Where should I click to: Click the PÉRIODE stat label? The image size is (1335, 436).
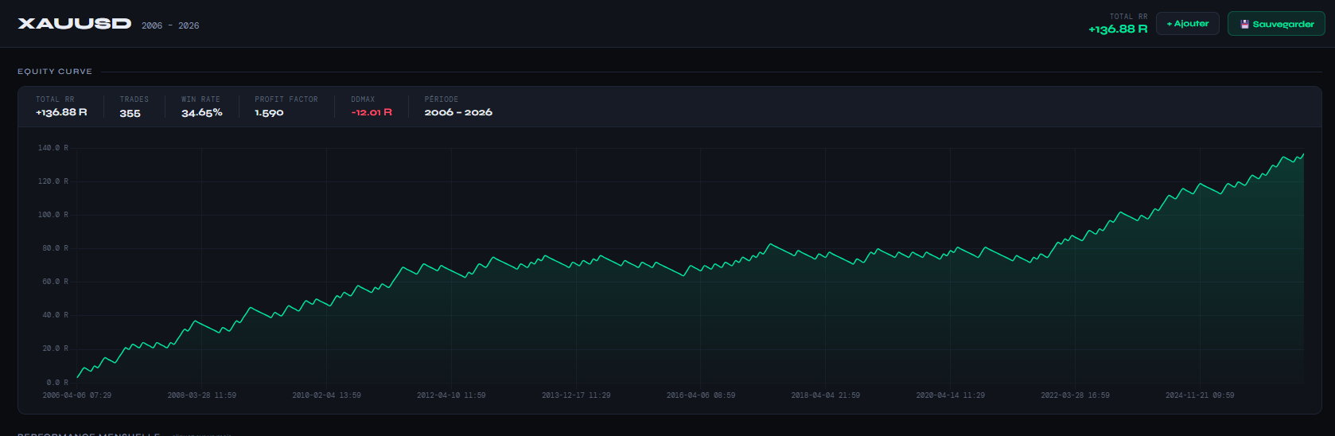click(442, 99)
